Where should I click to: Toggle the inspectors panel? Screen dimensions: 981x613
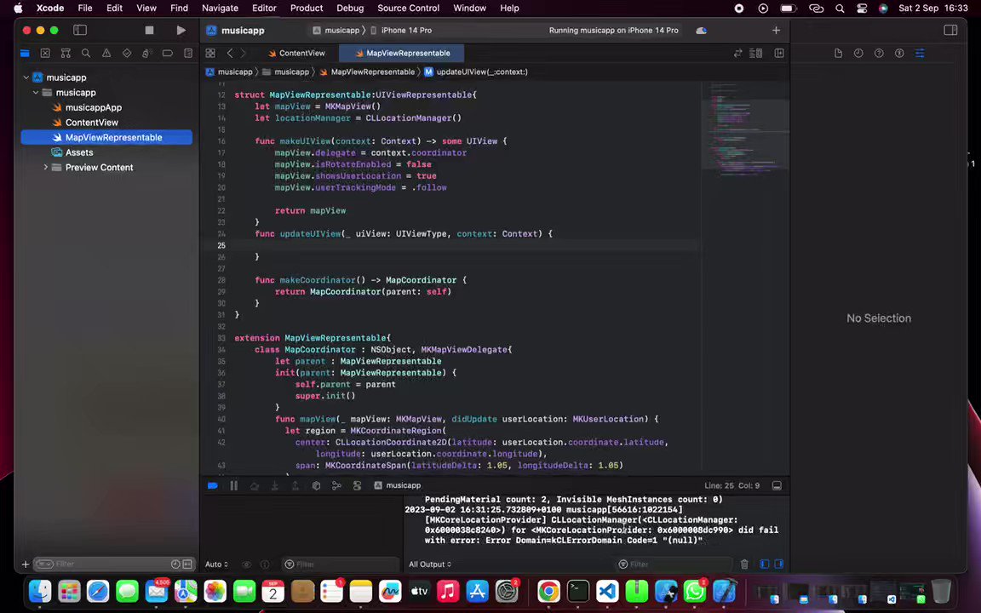[x=950, y=30]
